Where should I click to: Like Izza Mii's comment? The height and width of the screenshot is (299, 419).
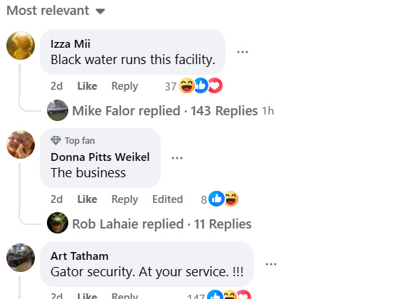click(87, 86)
